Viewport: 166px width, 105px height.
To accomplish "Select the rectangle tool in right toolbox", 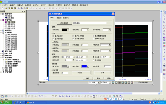I will tap(164, 25).
